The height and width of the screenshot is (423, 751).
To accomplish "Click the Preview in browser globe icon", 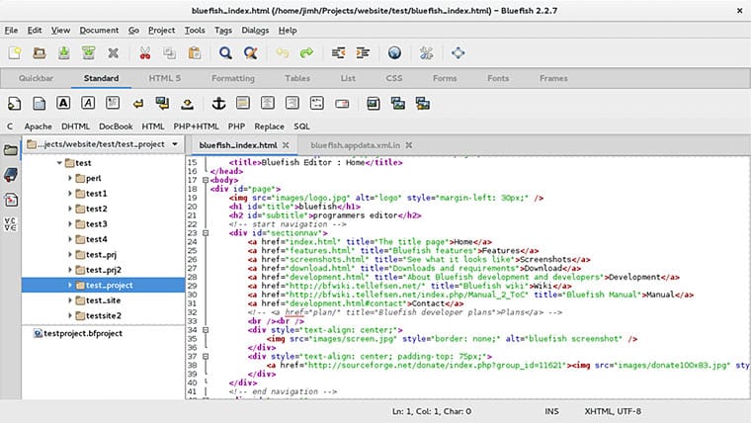I will [x=394, y=53].
